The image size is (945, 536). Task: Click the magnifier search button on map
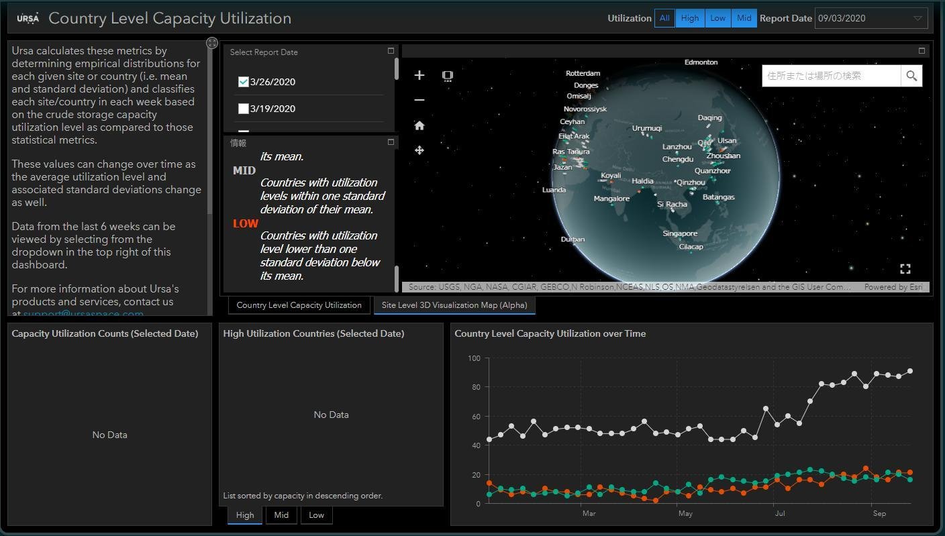[x=911, y=76]
